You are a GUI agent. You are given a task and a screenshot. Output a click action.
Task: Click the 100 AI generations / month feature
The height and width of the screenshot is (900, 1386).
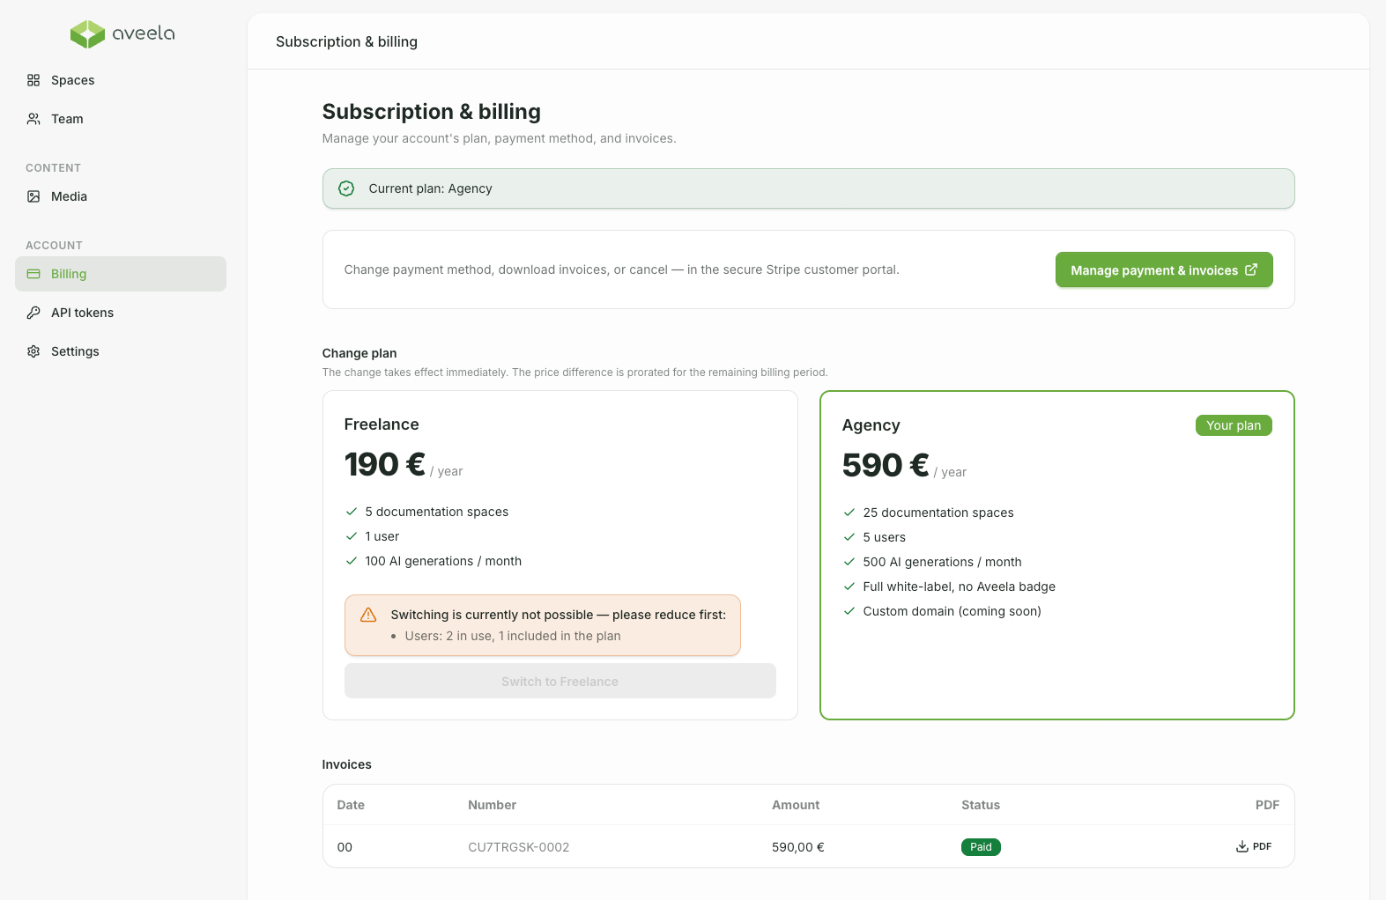point(443,561)
